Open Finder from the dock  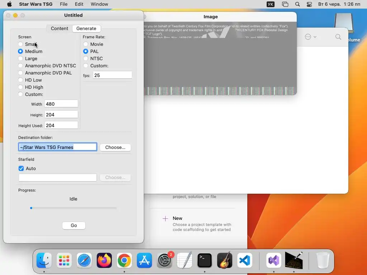point(44,260)
